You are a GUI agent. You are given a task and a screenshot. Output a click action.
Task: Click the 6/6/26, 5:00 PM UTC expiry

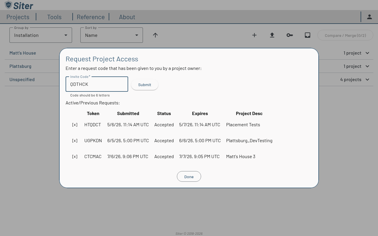[200, 140]
